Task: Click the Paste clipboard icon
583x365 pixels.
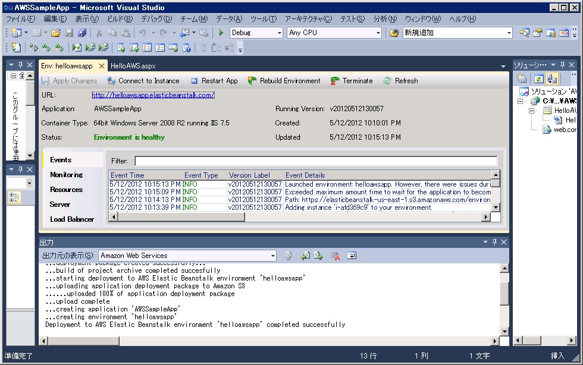Action: [126, 33]
